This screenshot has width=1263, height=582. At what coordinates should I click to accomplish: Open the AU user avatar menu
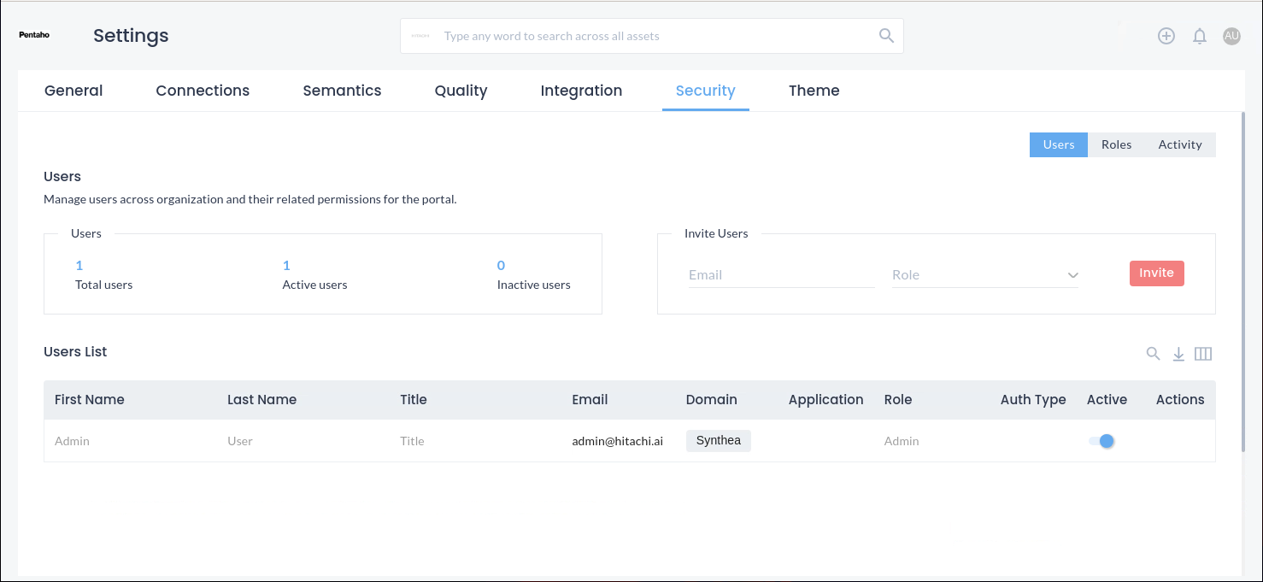tap(1231, 36)
